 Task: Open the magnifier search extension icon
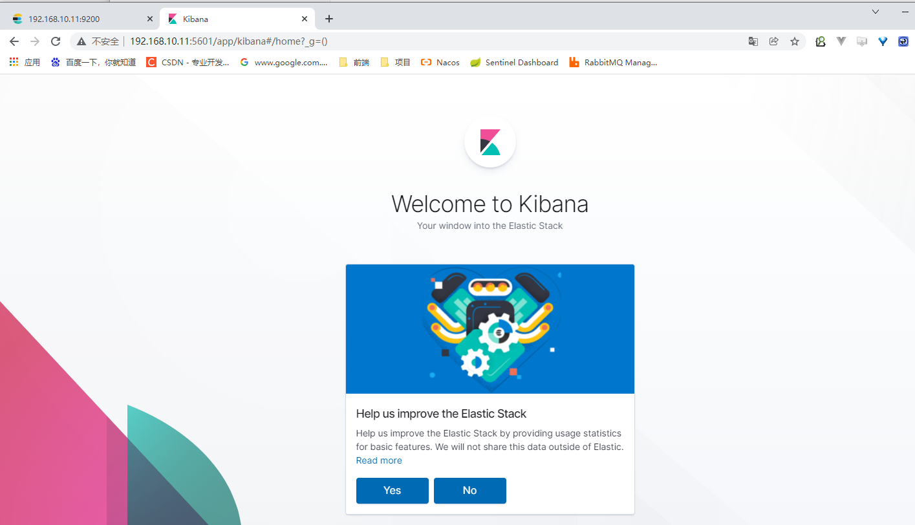[x=821, y=41]
